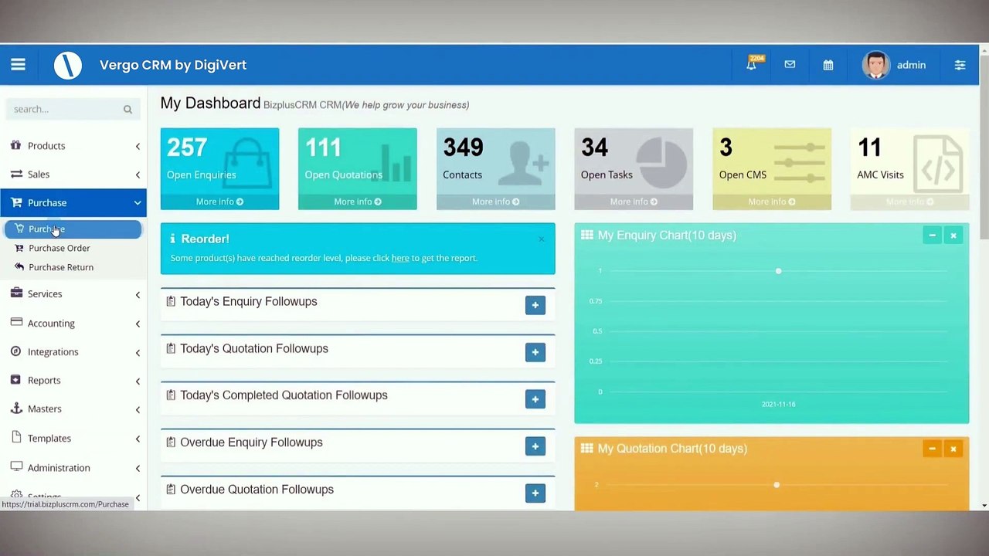Click the Templates document icon

pos(16,438)
